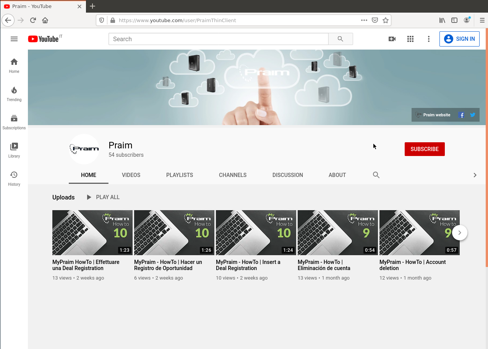Image resolution: width=488 pixels, height=349 pixels.
Task: Open the Praim website link
Action: pos(433,115)
